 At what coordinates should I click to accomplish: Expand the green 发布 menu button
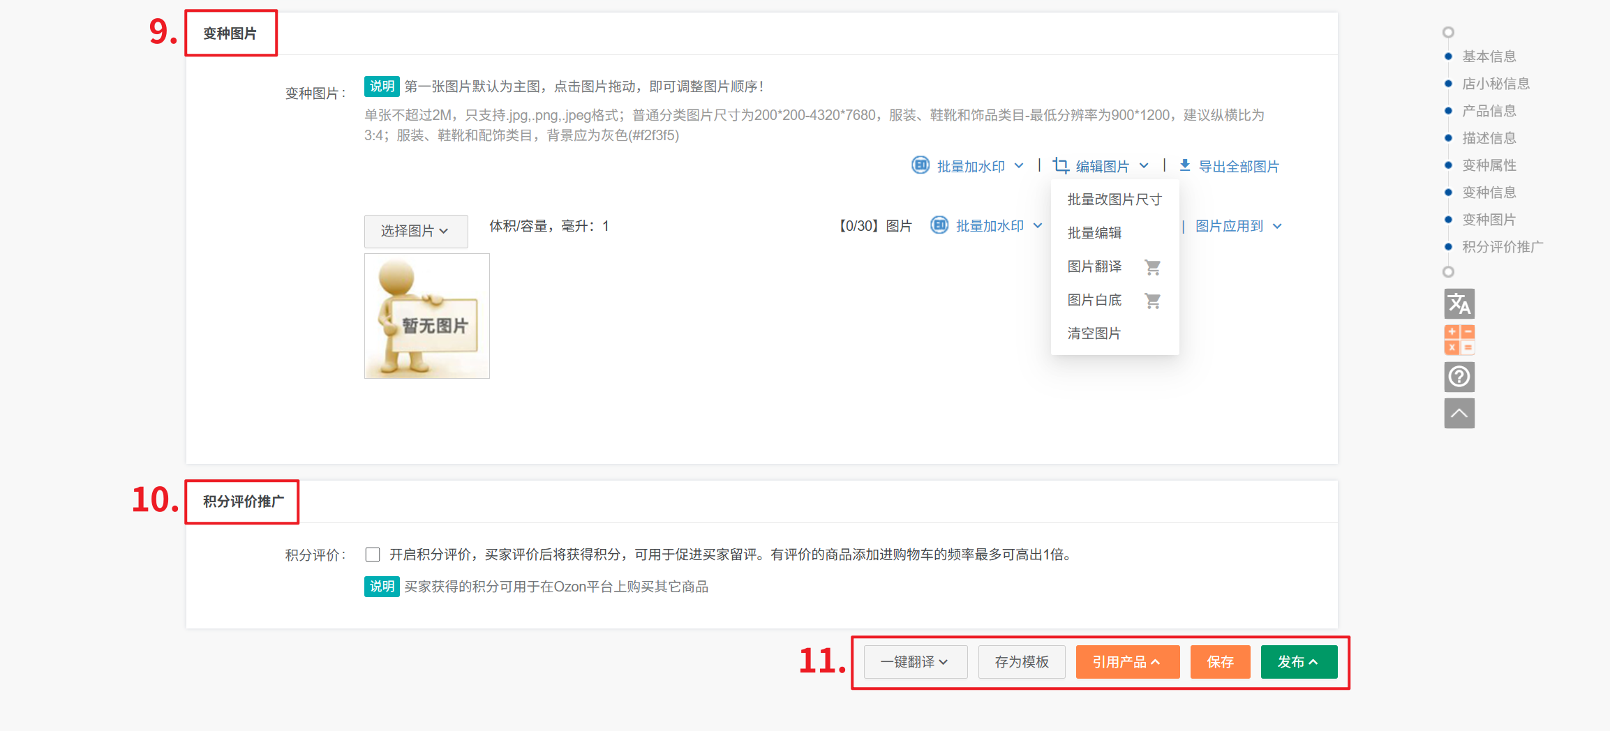(1299, 662)
